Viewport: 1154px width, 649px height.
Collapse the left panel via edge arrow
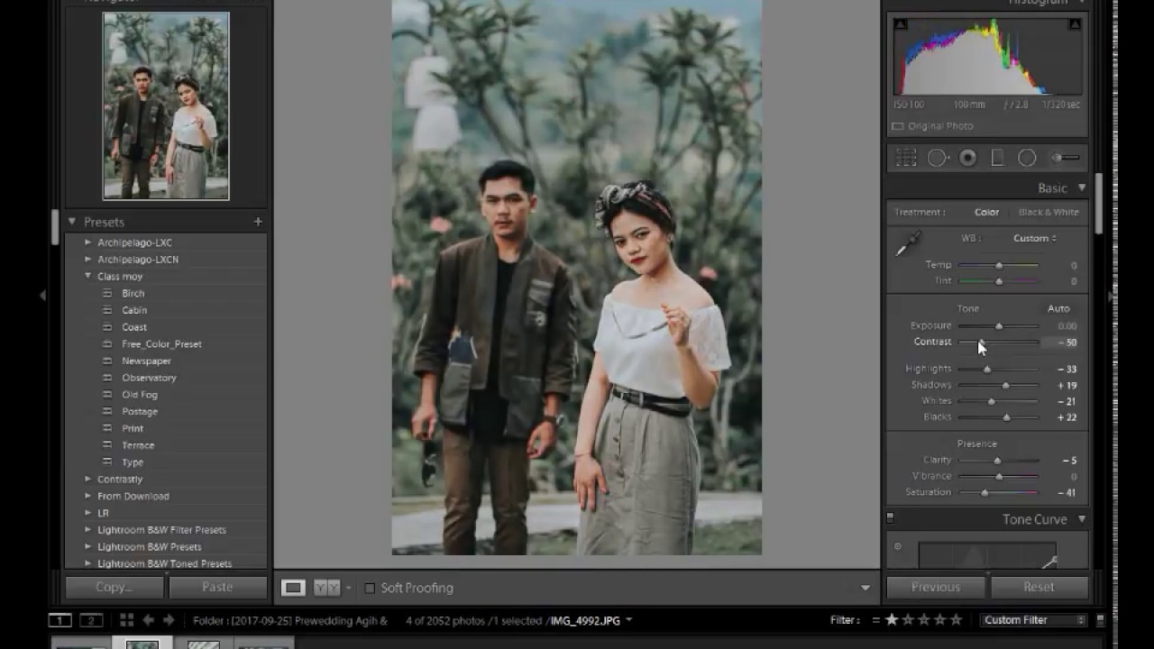[42, 295]
